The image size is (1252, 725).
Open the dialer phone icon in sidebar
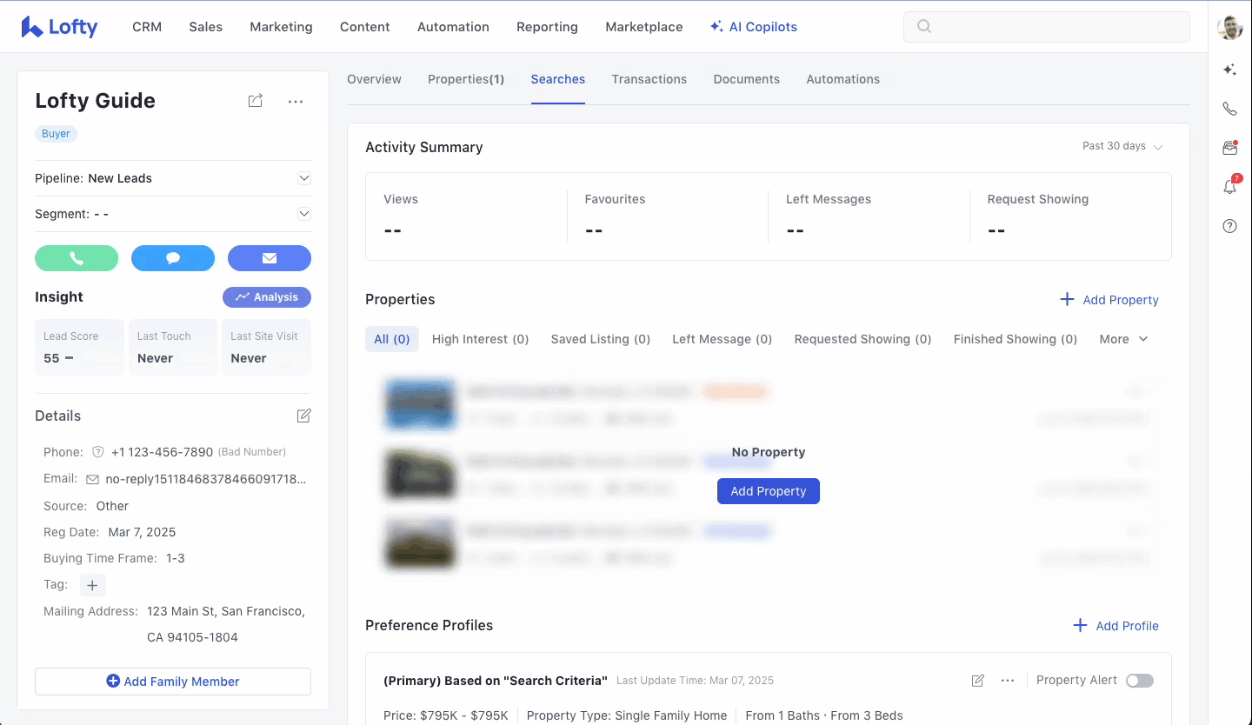tap(1229, 109)
